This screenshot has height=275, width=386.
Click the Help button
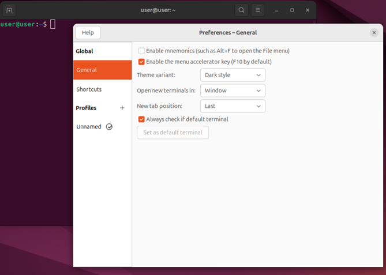tap(88, 32)
